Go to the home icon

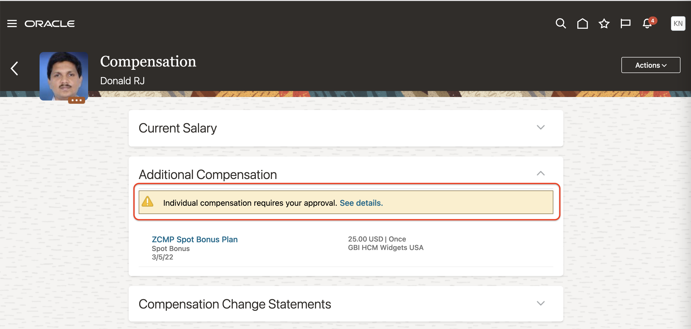coord(582,23)
